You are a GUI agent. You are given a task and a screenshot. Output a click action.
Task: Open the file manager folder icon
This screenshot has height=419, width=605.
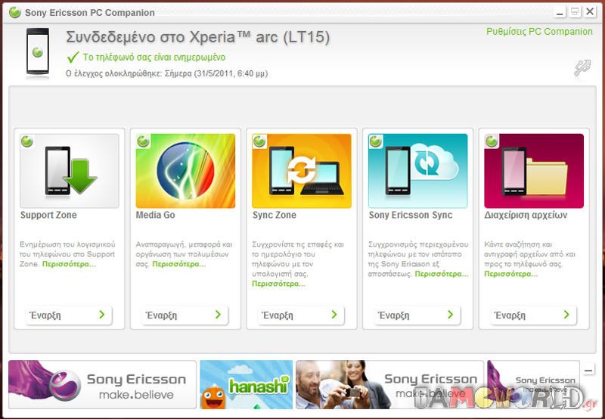(534, 171)
